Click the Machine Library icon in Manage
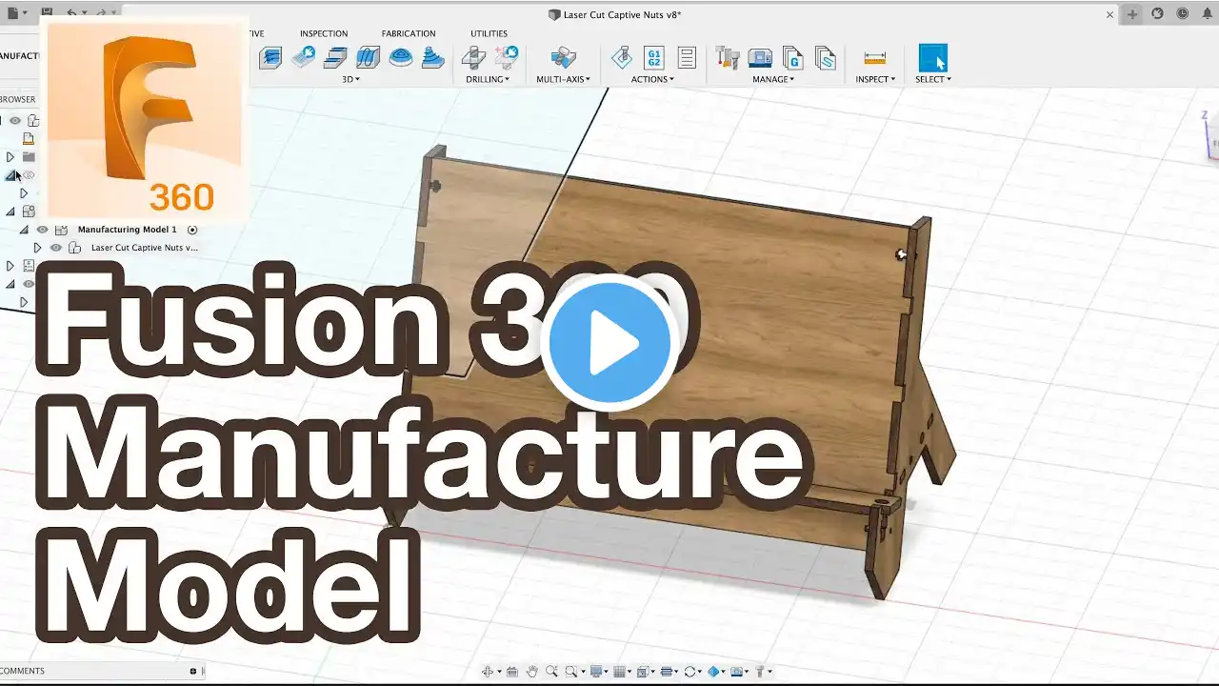Viewport: 1219px width, 686px height. point(760,58)
